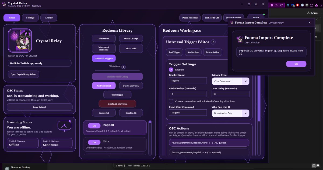Click the User Delay seconds input
This screenshot has width=323, height=170.
[x=230, y=94]
